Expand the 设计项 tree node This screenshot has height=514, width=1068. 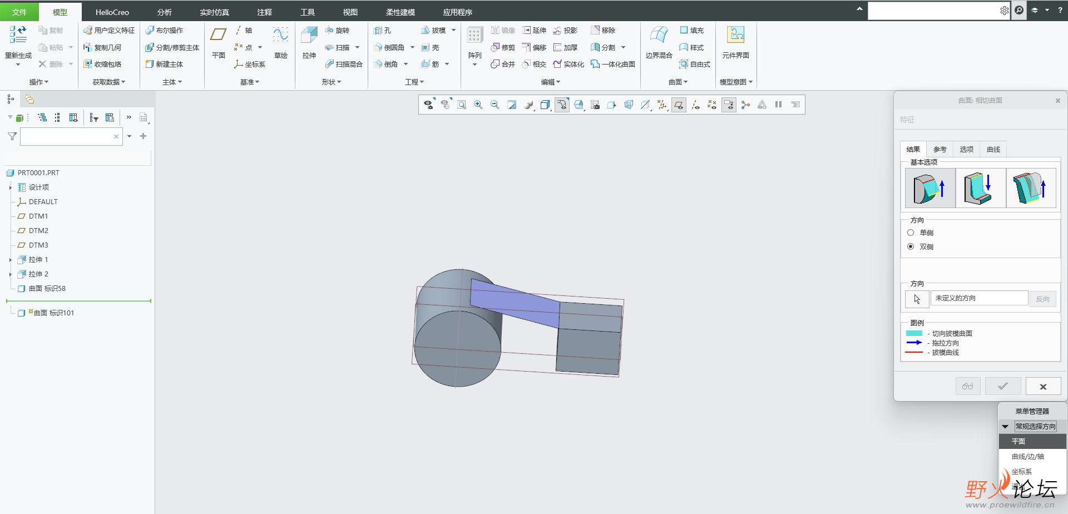[x=11, y=187]
